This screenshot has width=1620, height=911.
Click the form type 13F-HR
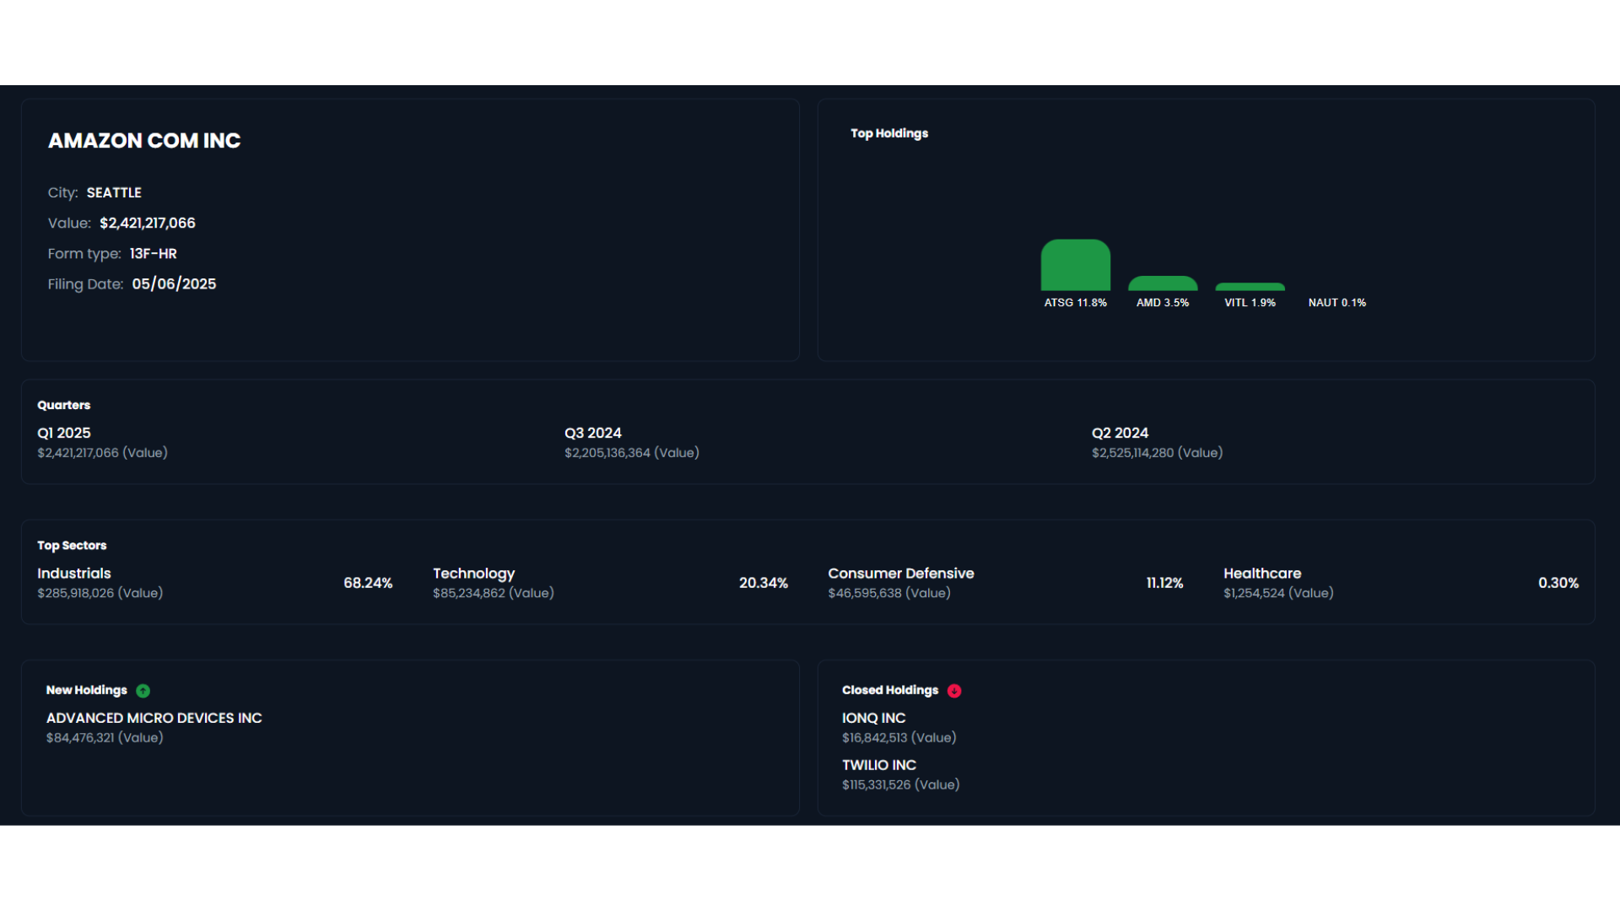[154, 253]
